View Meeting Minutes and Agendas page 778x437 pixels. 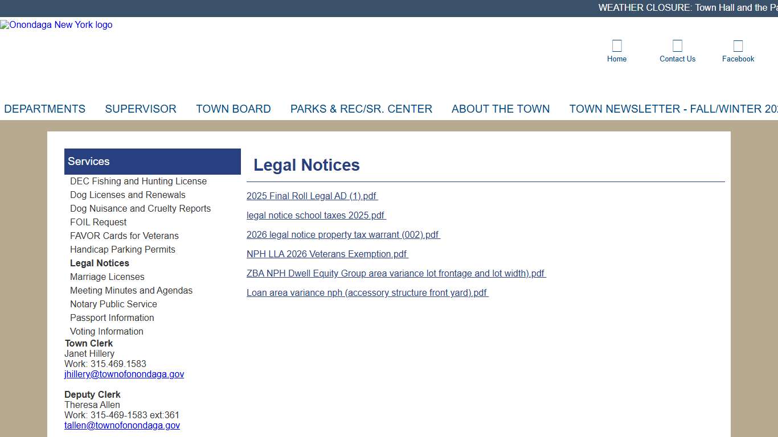(132, 290)
